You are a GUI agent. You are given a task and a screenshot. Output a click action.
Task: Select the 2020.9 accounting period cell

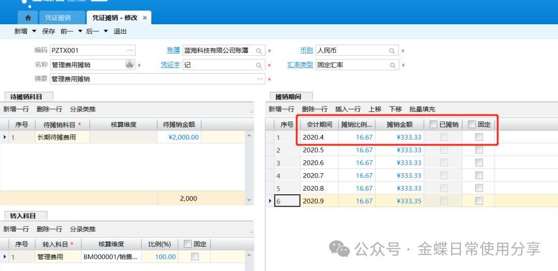click(x=319, y=201)
